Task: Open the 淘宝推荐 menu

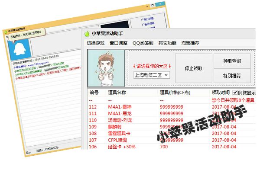Action: (x=190, y=43)
